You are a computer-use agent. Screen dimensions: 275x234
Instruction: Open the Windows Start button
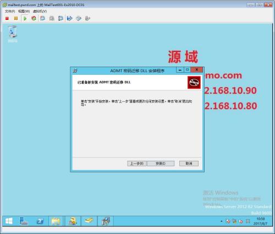[9, 221]
